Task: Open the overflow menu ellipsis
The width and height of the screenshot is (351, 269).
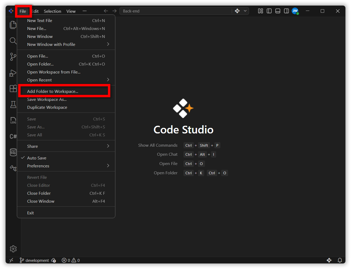Action: (84, 11)
